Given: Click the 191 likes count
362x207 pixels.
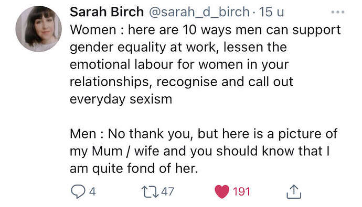Looking at the screenshot, I should (241, 192).
